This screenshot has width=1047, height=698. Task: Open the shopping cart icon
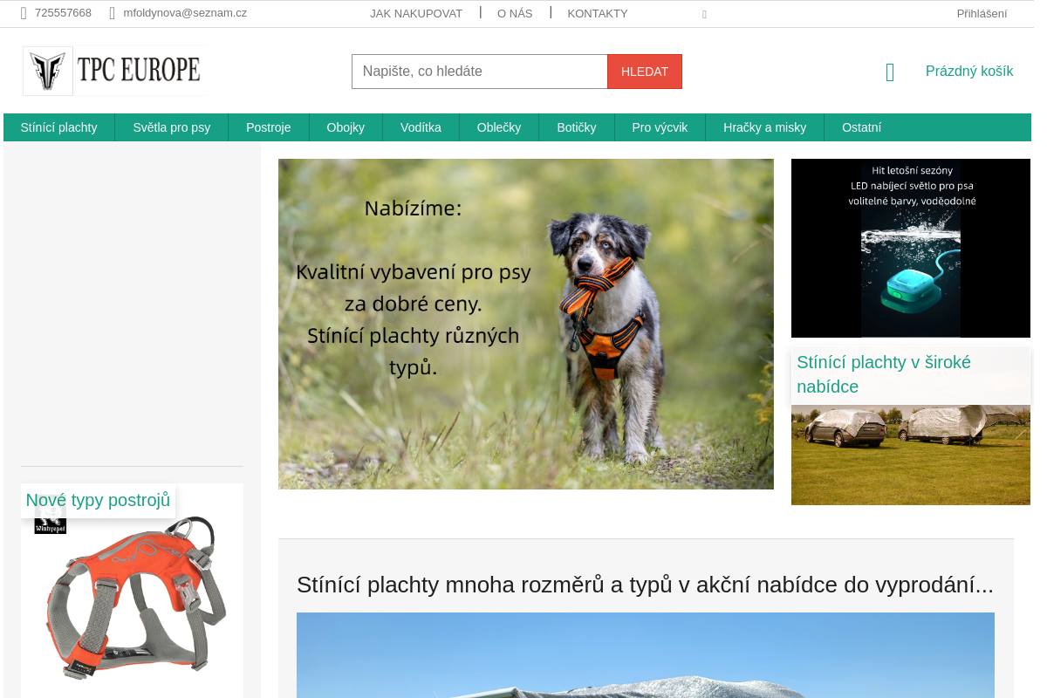point(890,72)
